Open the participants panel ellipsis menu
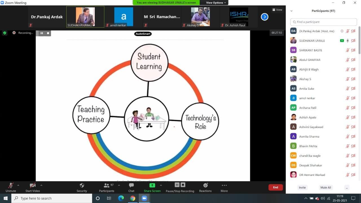This screenshot has width=361, height=203. [x=347, y=187]
